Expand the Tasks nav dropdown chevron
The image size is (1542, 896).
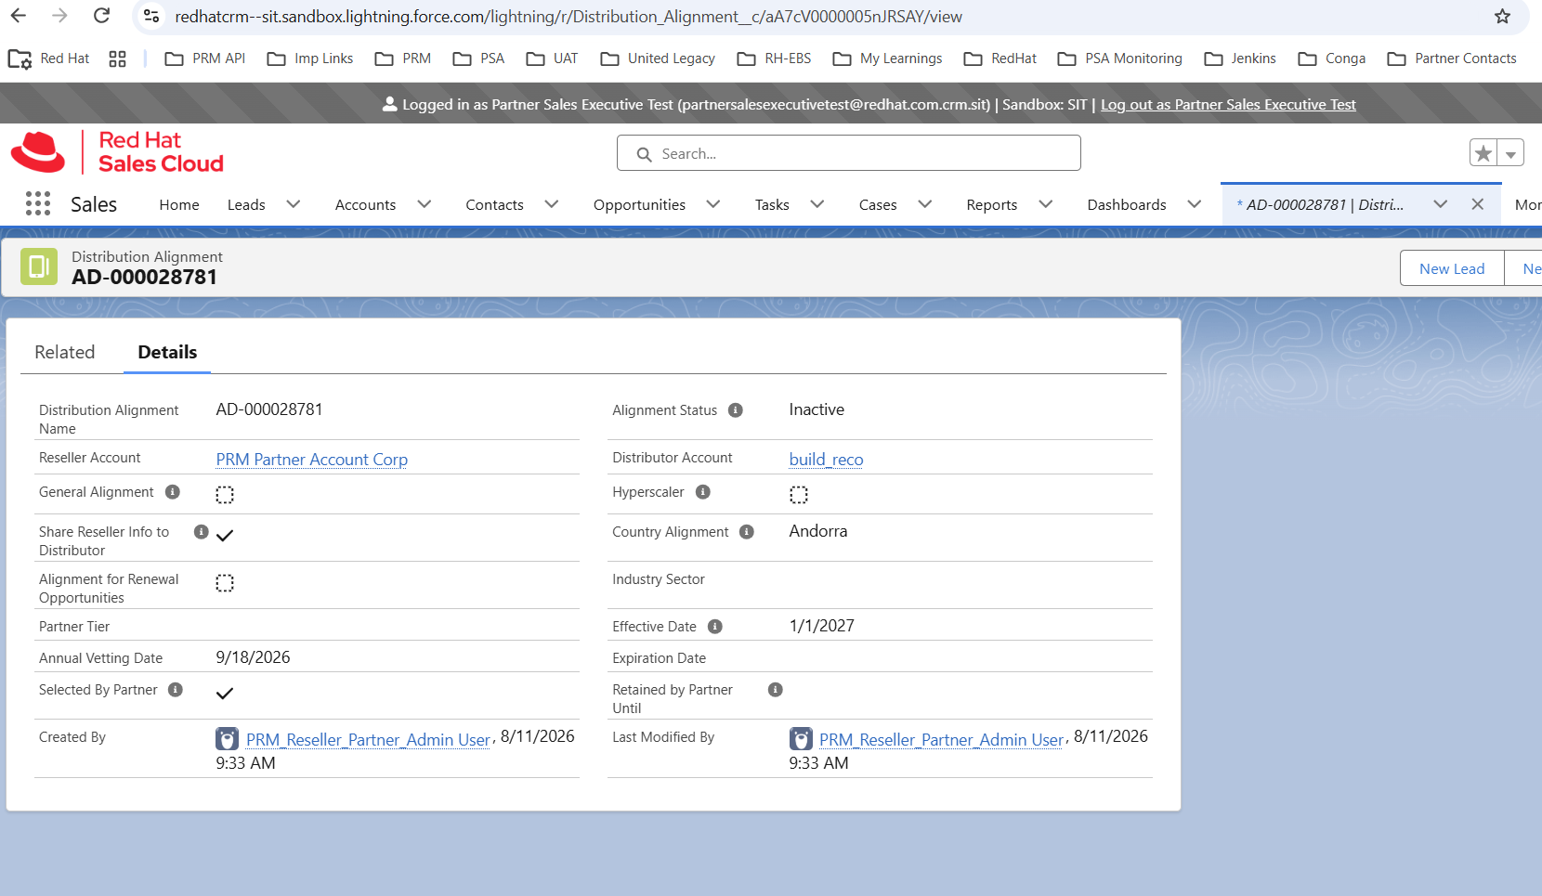817,204
